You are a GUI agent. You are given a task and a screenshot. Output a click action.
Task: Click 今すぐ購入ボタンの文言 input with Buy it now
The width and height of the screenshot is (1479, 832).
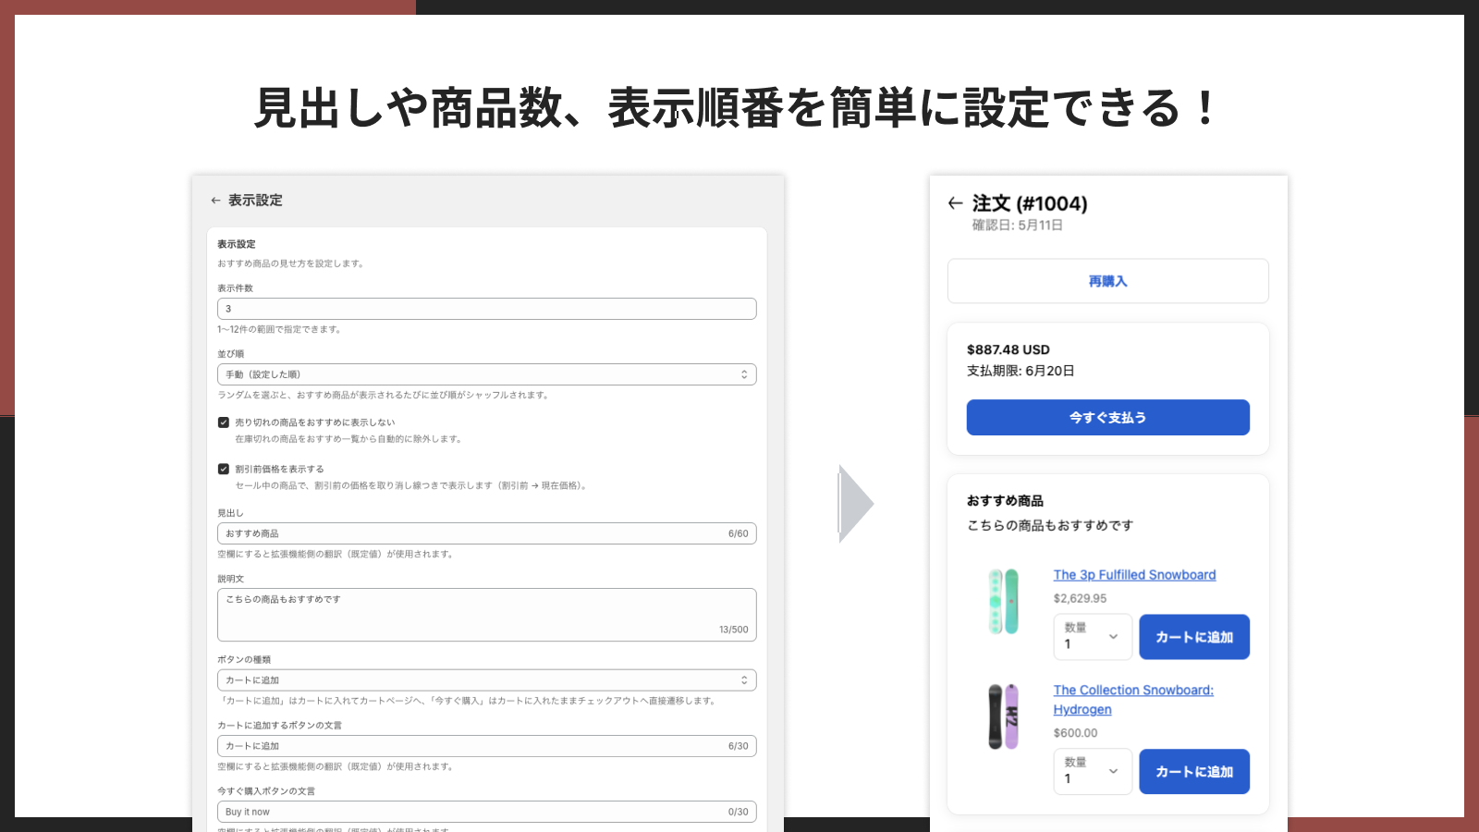[x=487, y=812]
